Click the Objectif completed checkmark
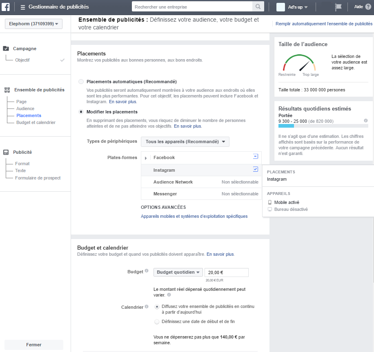Viewport: 374px width, 352px height. pos(62,60)
